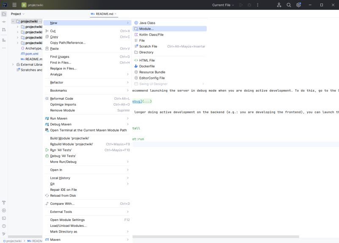339x243 pixels.
Task: Open the Current File run configuration dropdown
Action: pos(223,5)
